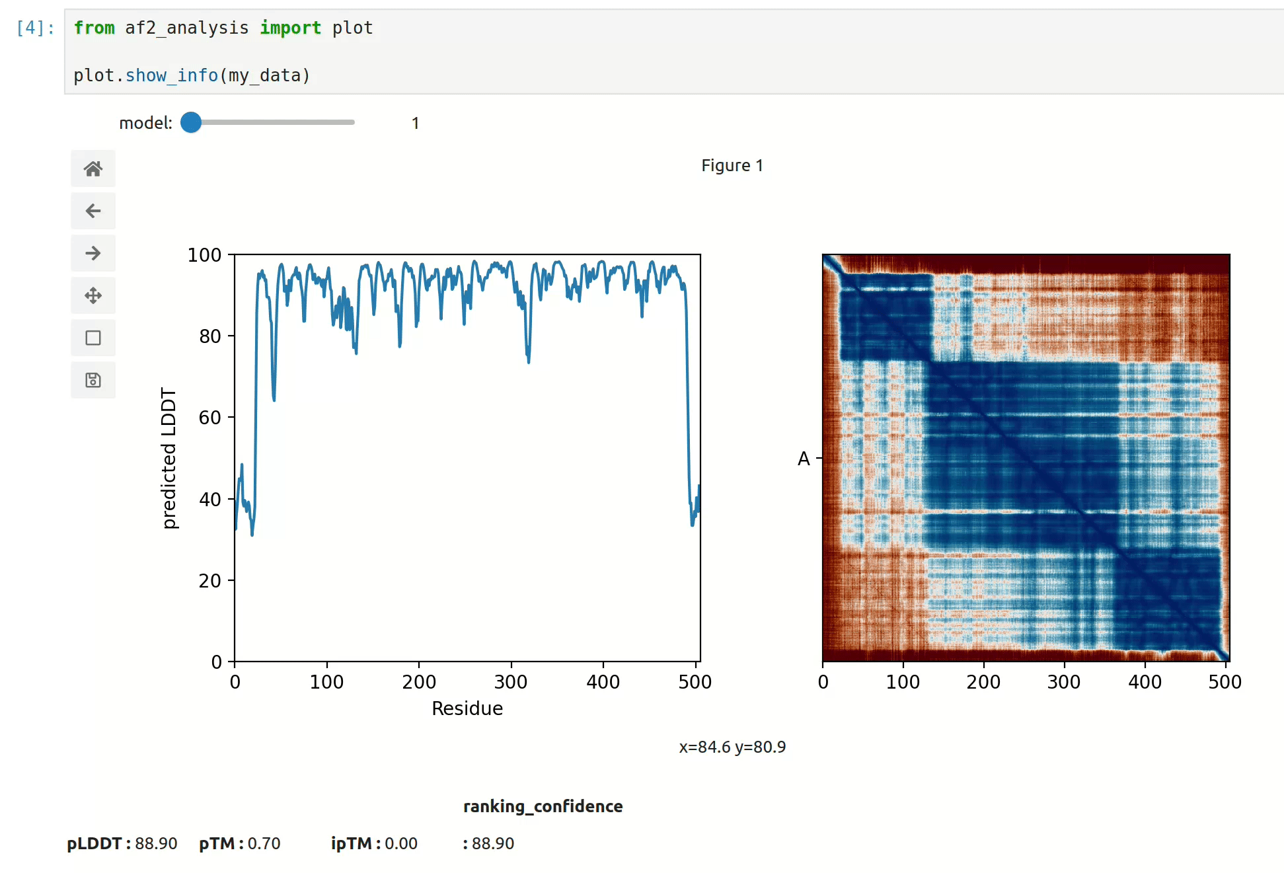
Task: Click the Home reset view icon
Action: coord(93,169)
